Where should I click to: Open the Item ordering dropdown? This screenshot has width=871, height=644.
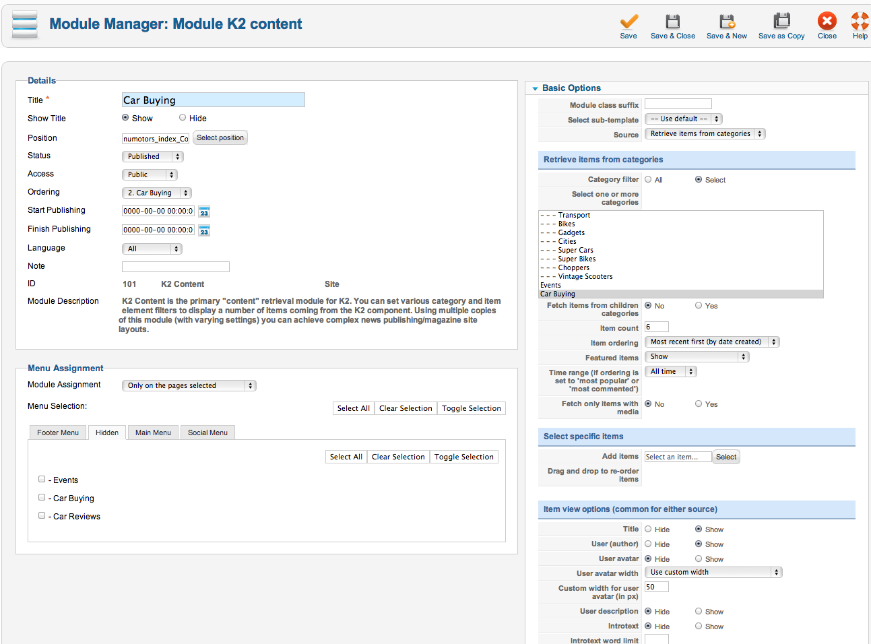(712, 342)
